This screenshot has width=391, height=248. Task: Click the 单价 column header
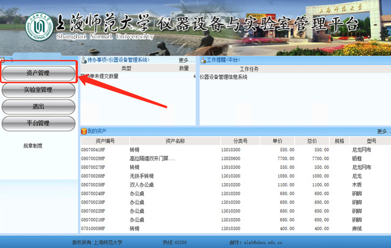[277, 140]
